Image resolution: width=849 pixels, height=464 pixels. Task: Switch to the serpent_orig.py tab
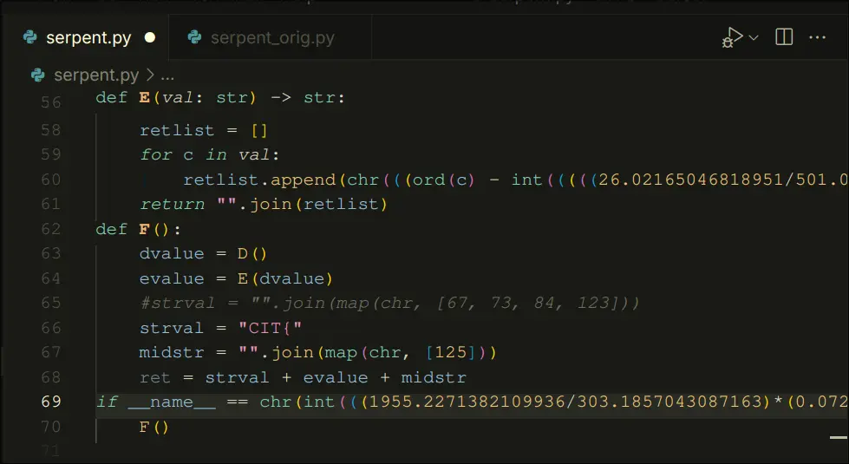click(x=271, y=37)
